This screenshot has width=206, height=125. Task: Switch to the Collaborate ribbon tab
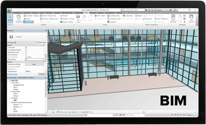(78, 13)
